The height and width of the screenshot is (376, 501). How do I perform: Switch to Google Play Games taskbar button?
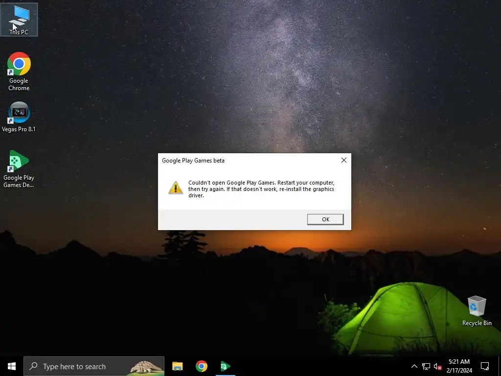point(226,366)
